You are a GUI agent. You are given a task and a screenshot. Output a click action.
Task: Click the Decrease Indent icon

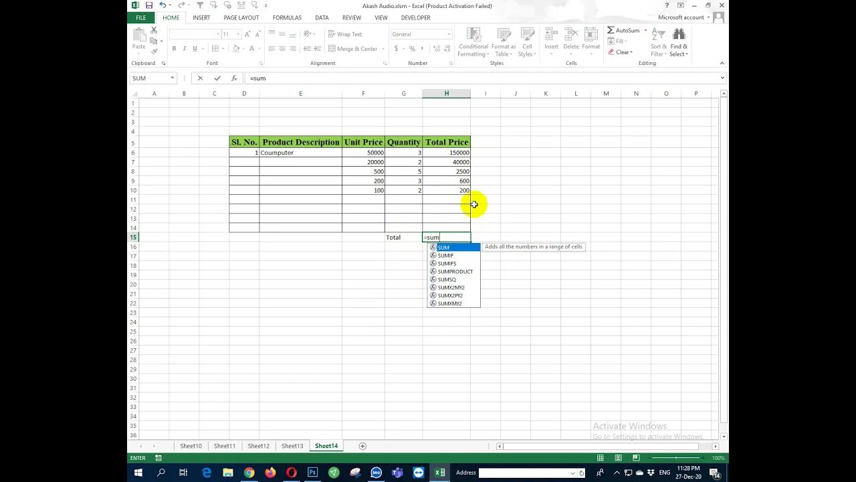(x=308, y=48)
